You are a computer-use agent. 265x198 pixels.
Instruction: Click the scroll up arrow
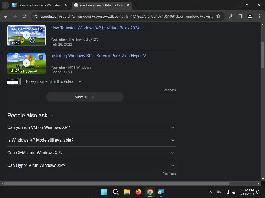[263, 25]
